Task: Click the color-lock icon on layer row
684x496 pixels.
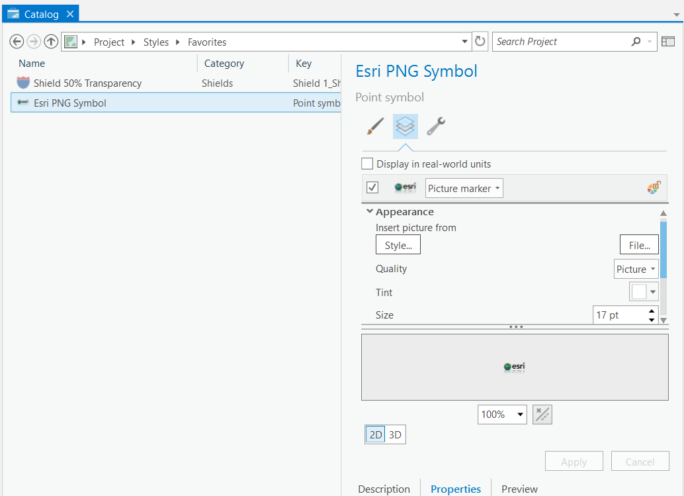Action: (x=654, y=188)
